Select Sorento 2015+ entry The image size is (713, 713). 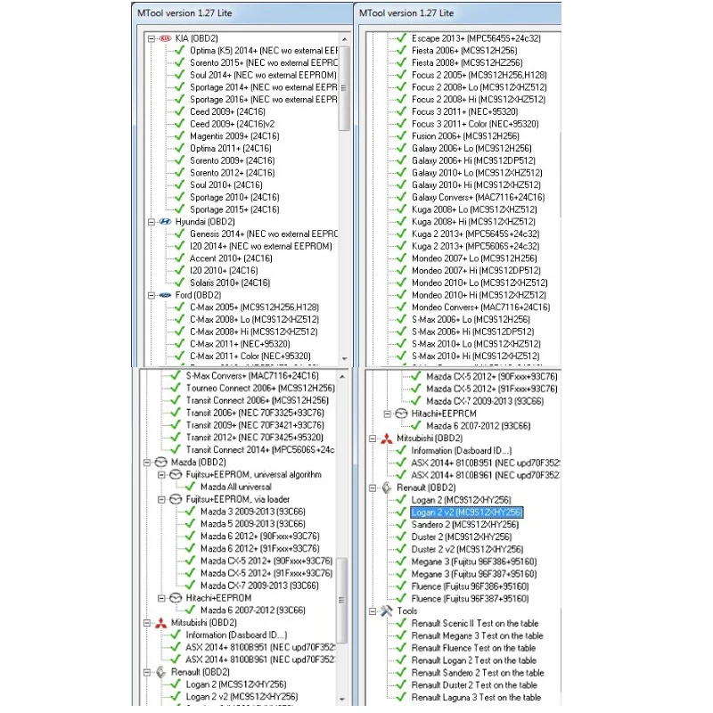(x=264, y=62)
